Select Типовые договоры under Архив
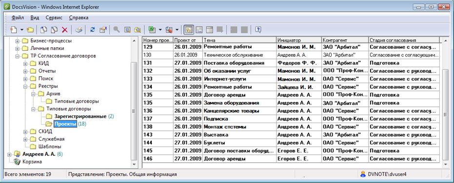Viewport: 454px width, 183px height. 77,102
